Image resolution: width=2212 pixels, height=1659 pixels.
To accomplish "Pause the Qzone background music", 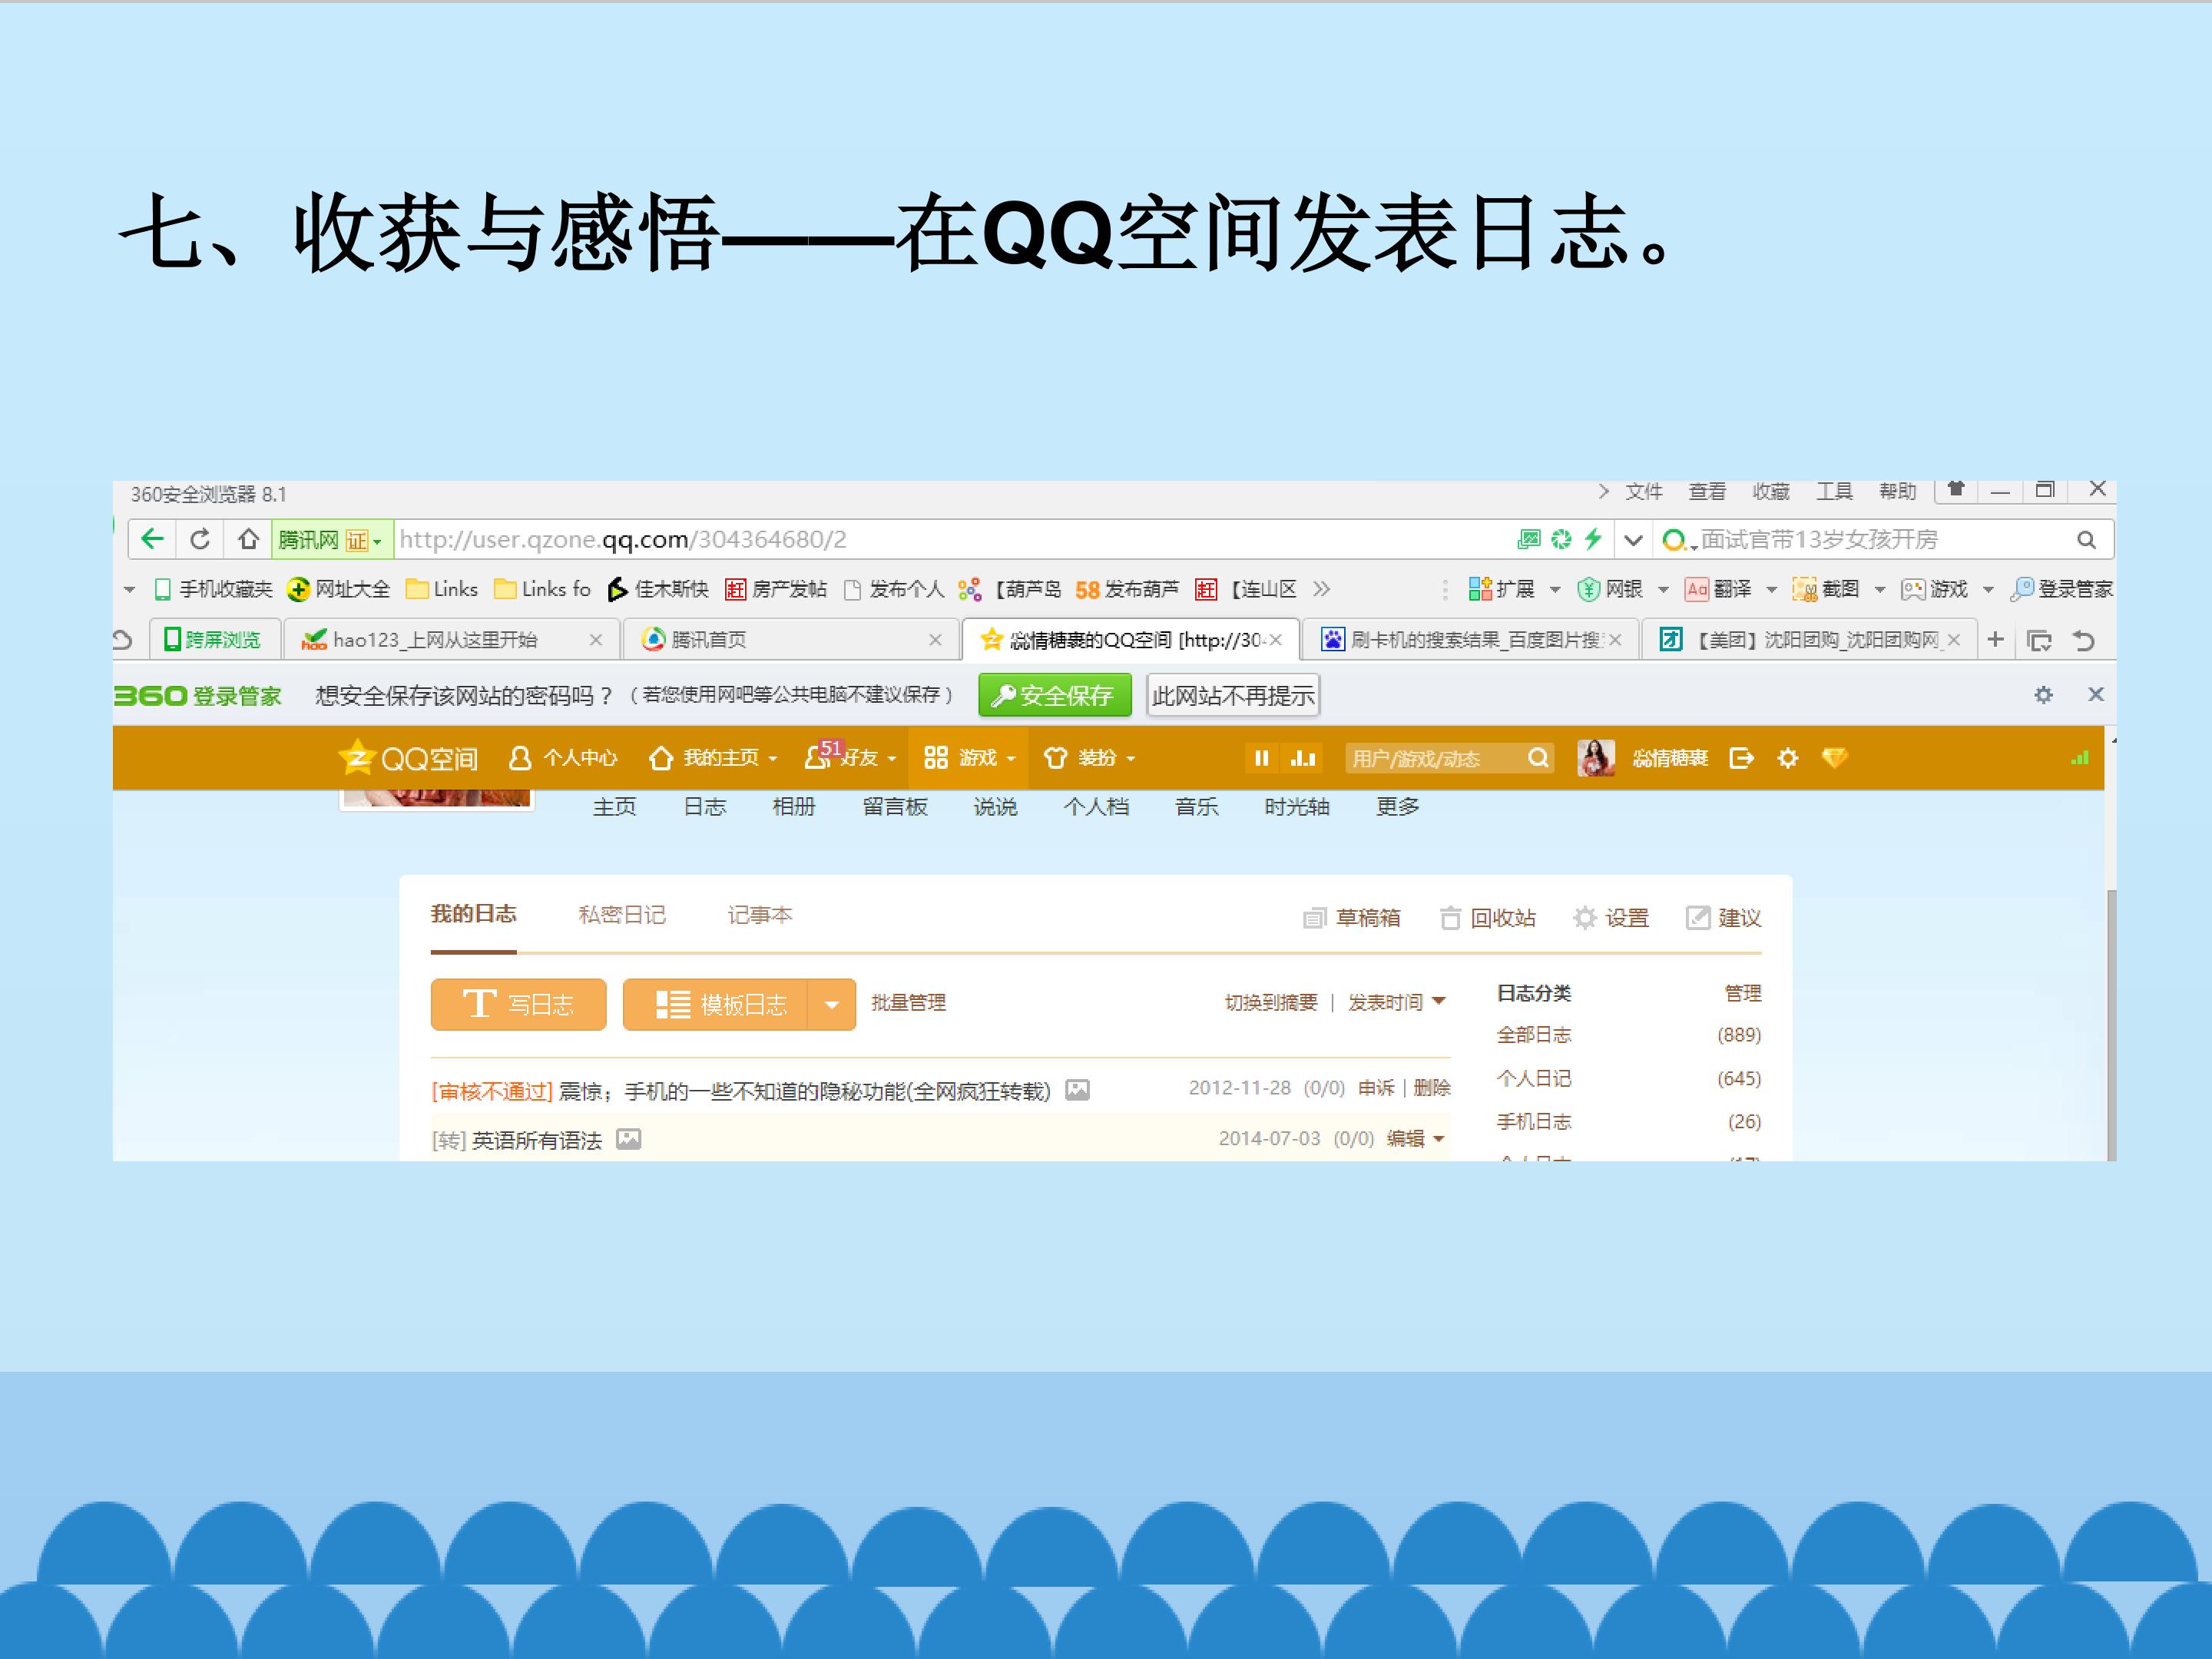I will pyautogui.click(x=1261, y=758).
